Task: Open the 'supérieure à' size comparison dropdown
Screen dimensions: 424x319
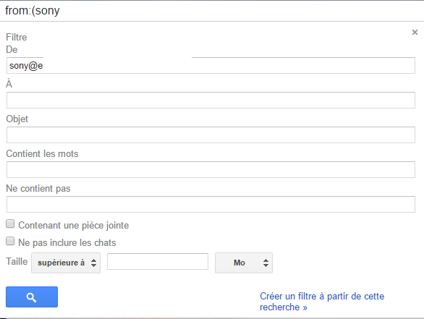Action: tap(66, 263)
